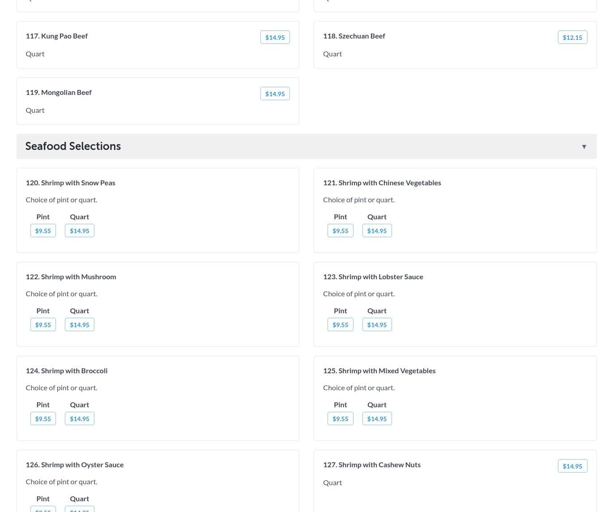Select Shrimp with Cashew Nuts $14.95 price
Viewport: 613px width, 512px height.
click(x=572, y=466)
